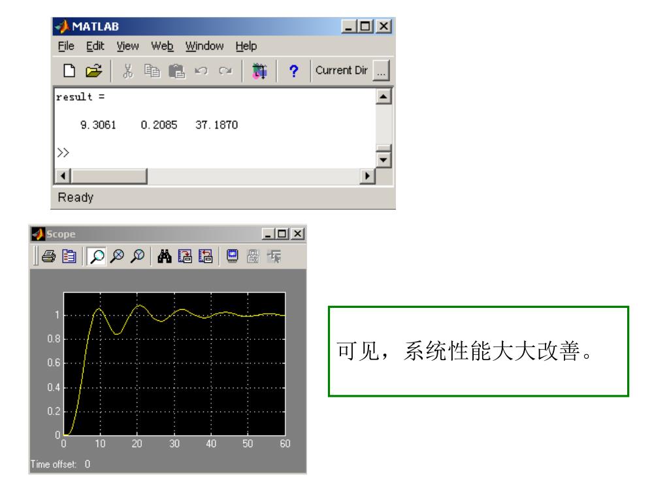669x502 pixels.
Task: Click the scroll left arrow in command window
Action: tap(63, 176)
